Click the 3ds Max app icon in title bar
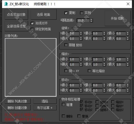 click(6, 4)
